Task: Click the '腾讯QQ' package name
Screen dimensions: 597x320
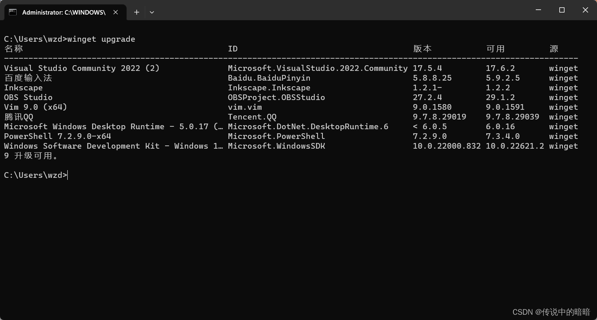Action: [x=19, y=117]
